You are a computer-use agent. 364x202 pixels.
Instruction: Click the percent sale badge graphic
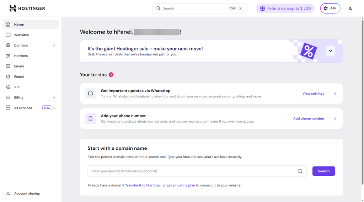(309, 51)
